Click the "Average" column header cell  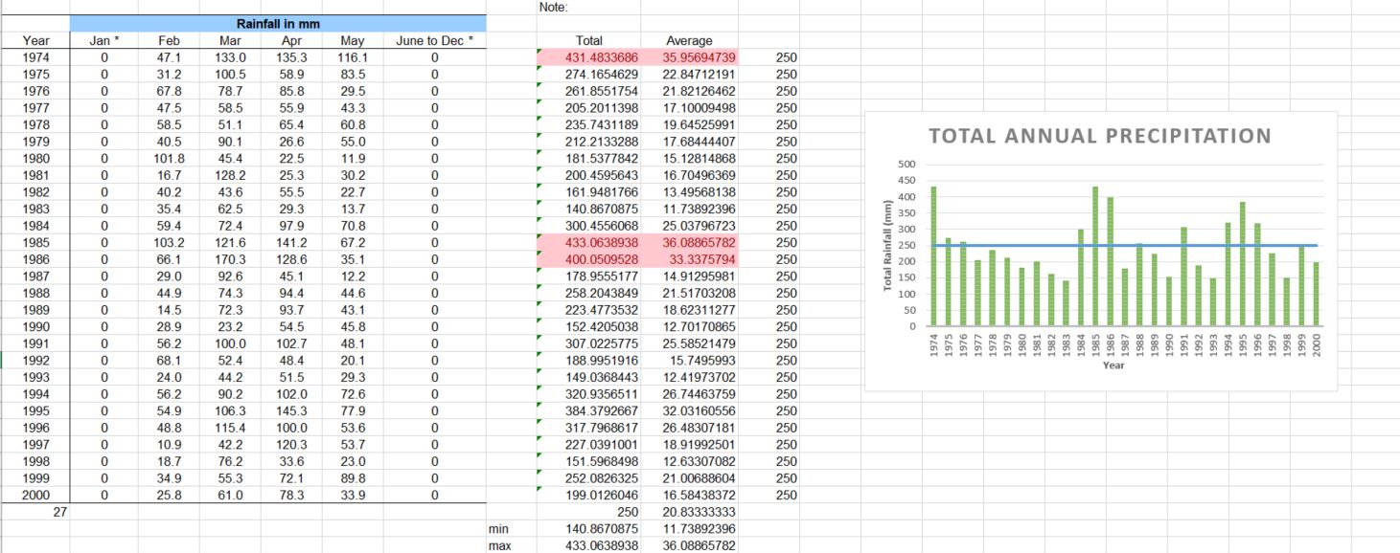pos(689,40)
